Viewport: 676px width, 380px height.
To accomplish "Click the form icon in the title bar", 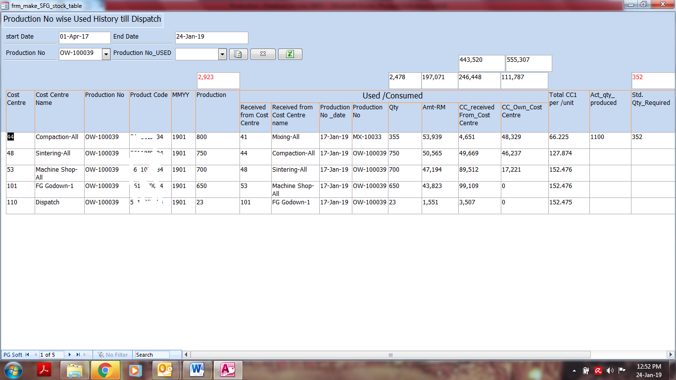I will pos(5,5).
